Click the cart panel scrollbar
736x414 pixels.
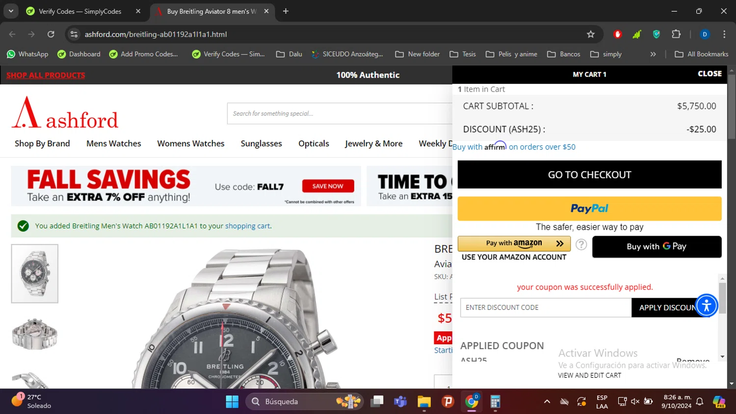(722, 298)
